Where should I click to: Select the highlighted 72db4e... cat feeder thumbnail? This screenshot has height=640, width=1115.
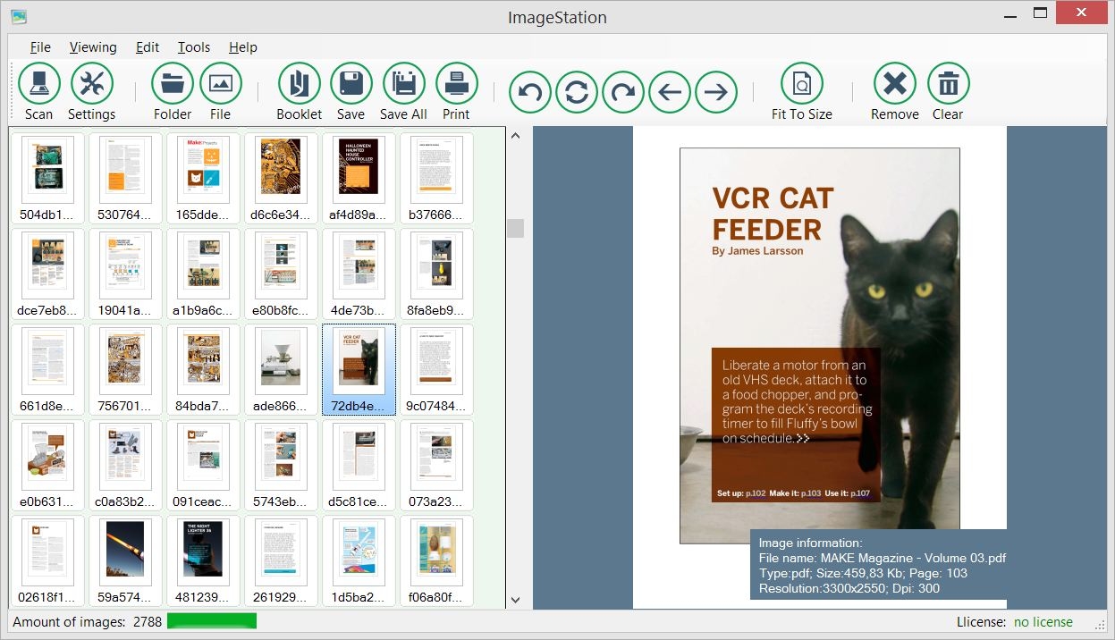click(359, 370)
